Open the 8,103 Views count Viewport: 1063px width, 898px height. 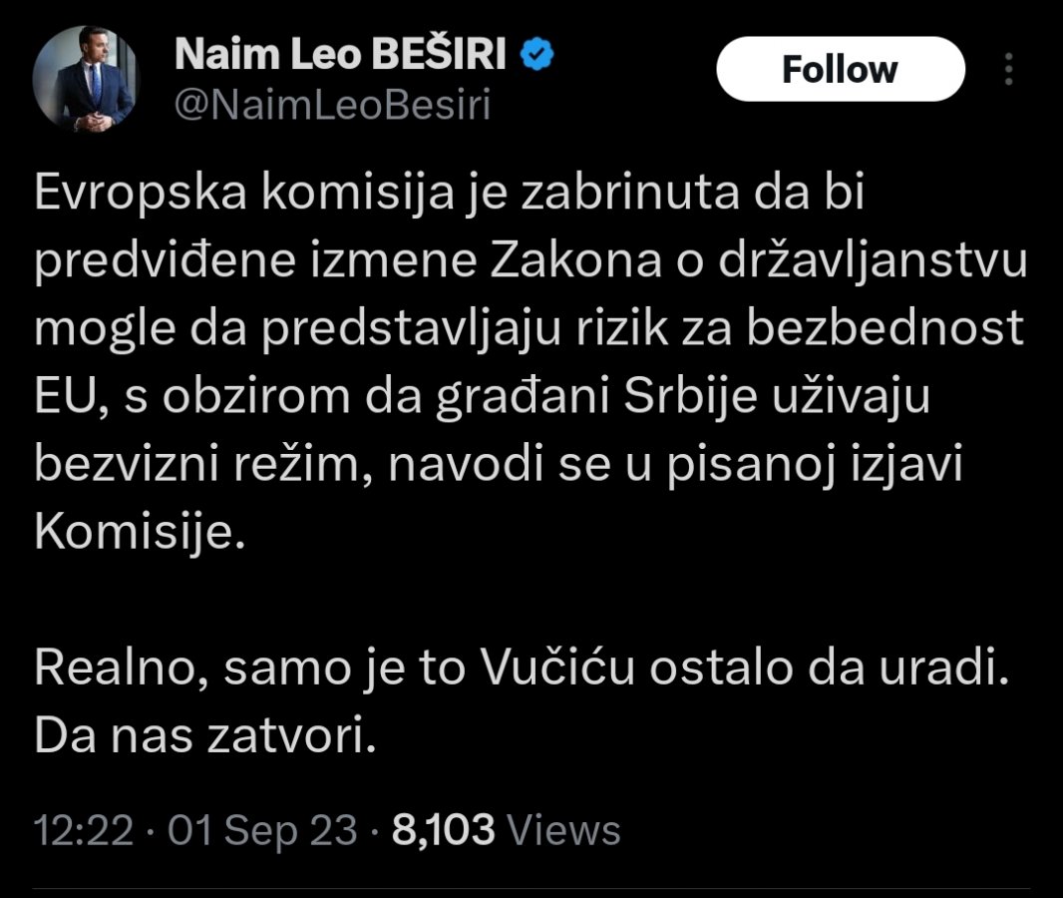pos(443,830)
